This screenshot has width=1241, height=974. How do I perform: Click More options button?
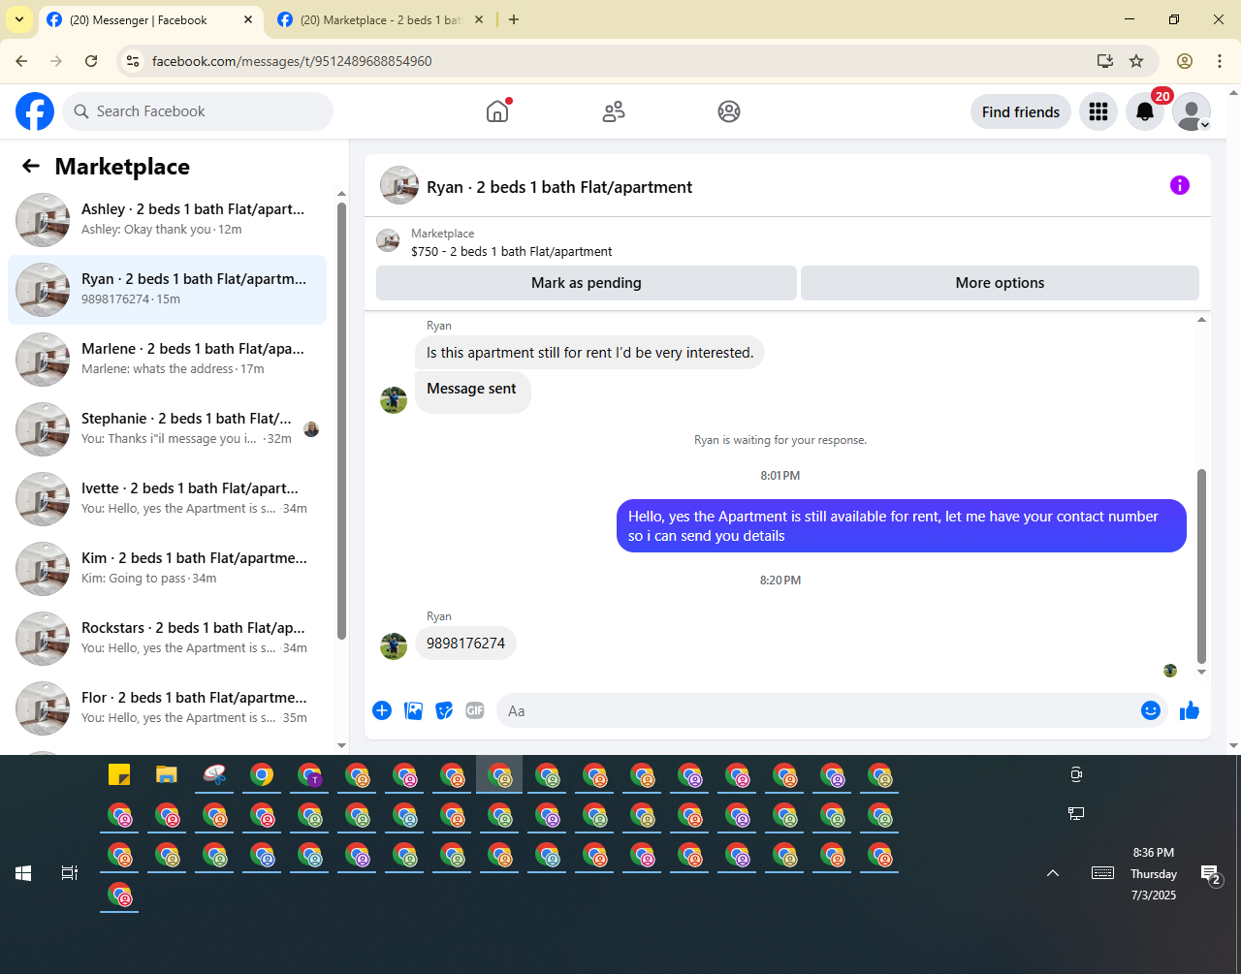(1000, 283)
